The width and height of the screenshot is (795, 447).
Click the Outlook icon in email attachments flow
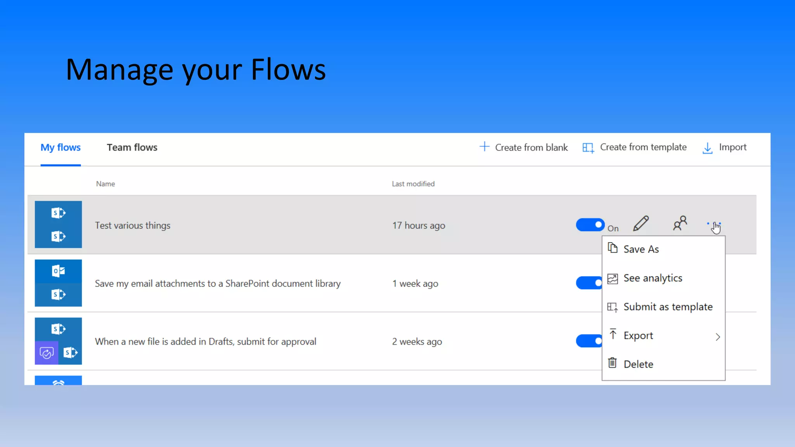[x=58, y=271]
